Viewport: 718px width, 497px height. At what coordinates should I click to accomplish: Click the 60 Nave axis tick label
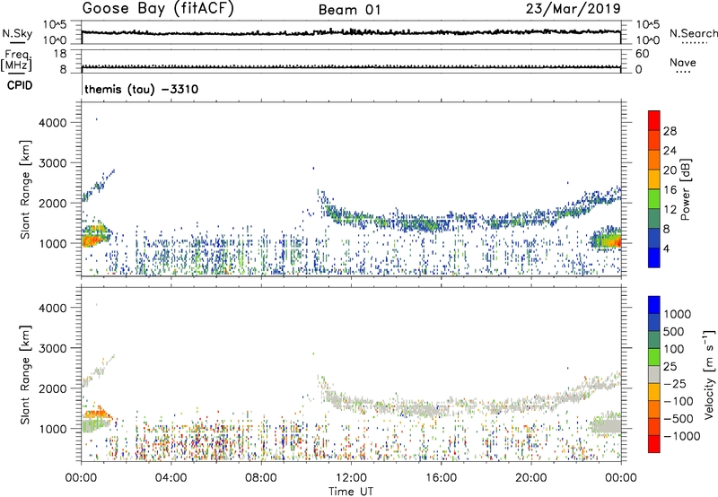coord(643,54)
